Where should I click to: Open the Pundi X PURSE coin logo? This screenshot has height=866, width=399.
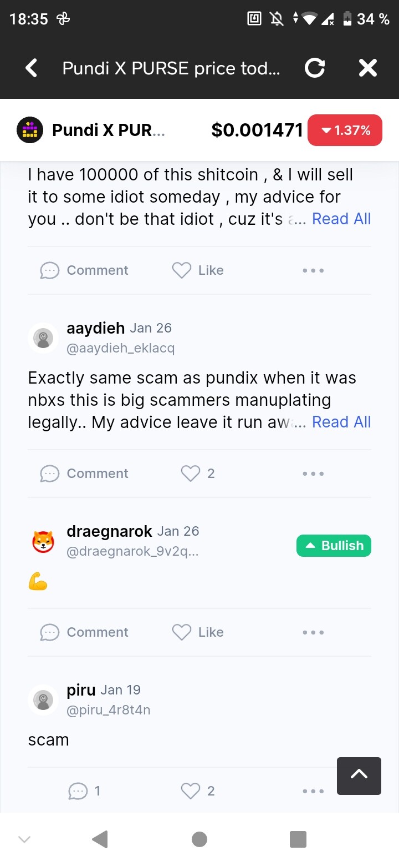tap(30, 130)
